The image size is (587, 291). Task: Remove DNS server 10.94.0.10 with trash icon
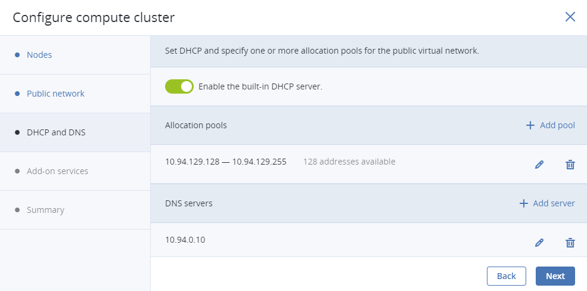point(570,243)
